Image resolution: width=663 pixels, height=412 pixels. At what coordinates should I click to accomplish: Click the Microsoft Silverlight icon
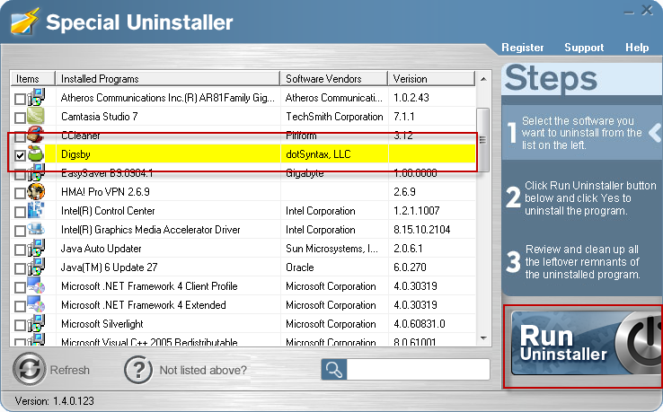(36, 323)
